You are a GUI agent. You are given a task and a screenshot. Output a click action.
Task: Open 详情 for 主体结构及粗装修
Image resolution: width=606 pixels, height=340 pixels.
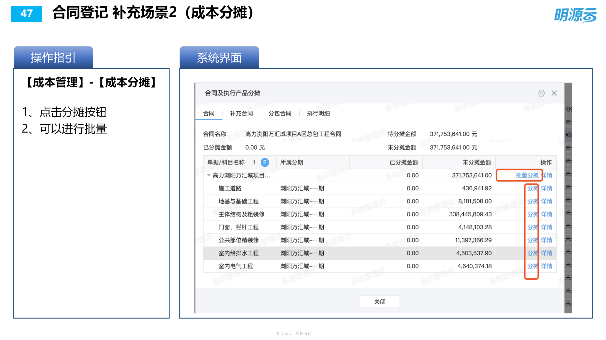click(x=546, y=214)
